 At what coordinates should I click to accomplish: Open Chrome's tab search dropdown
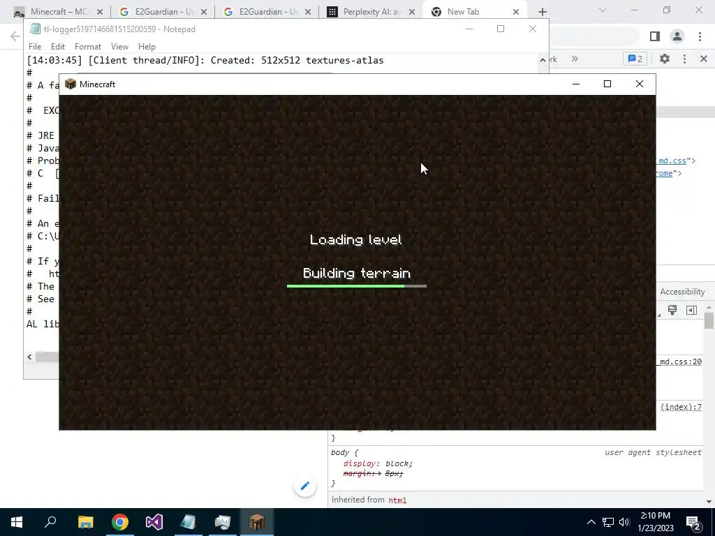[x=603, y=10]
